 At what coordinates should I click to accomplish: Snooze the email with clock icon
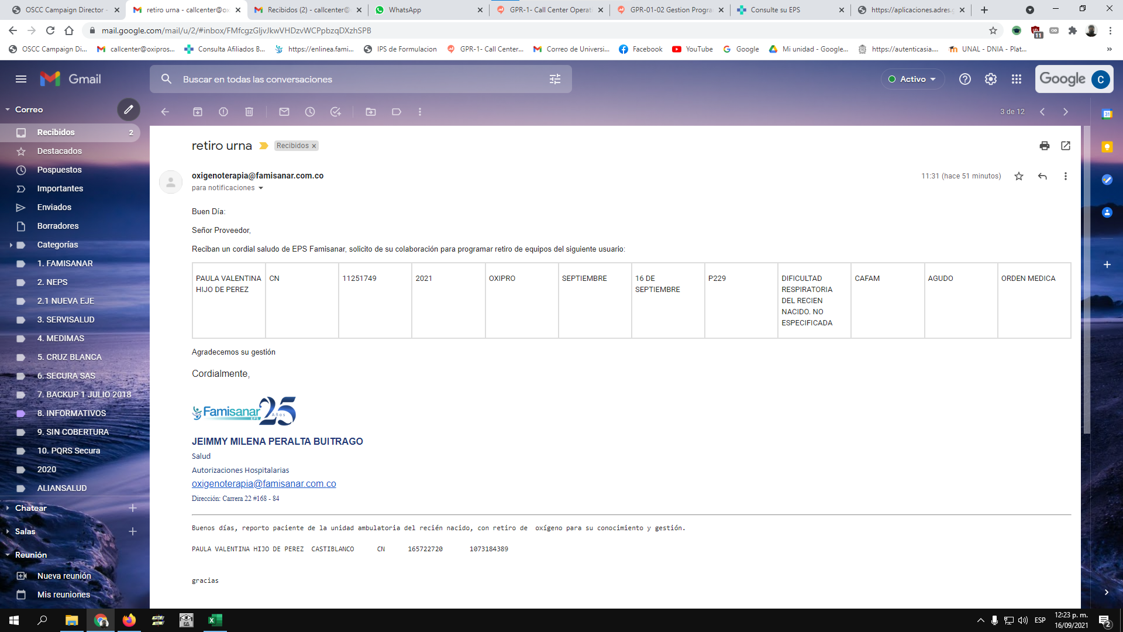310,112
